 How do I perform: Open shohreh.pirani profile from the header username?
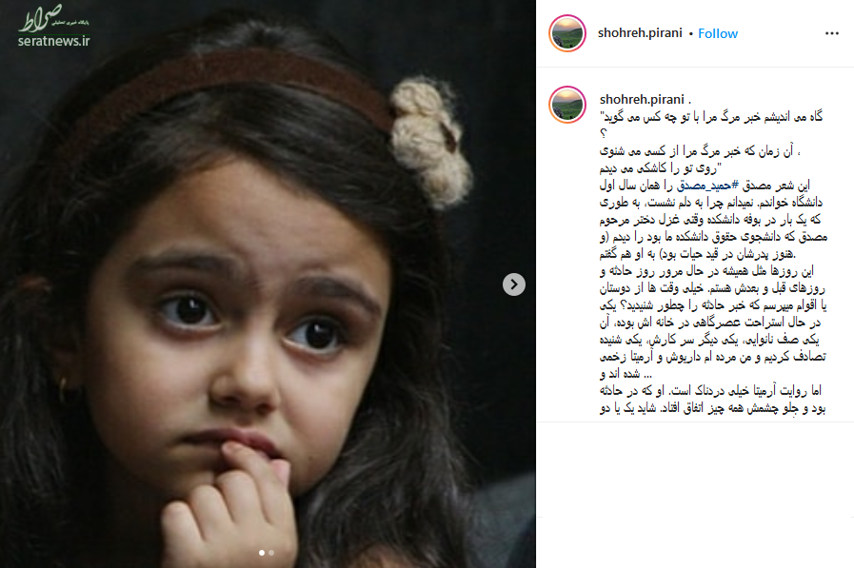point(640,33)
